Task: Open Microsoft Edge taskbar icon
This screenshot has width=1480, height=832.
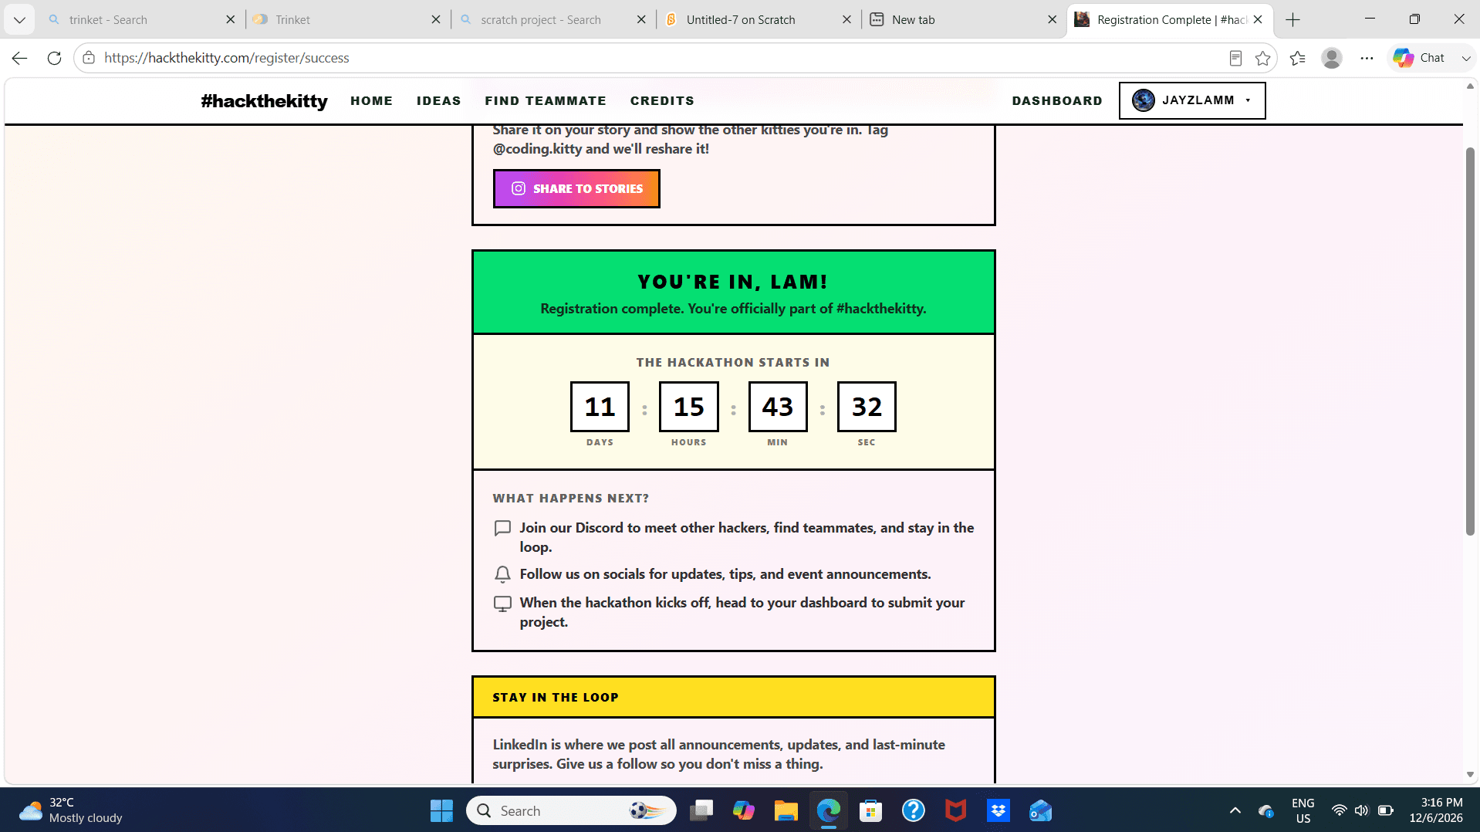Action: [829, 810]
